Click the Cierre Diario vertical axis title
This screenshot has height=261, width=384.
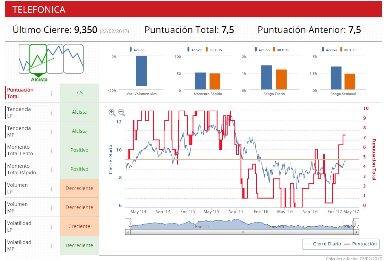pos(110,159)
